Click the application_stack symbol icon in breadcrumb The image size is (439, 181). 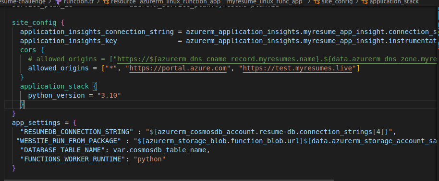[365, 2]
